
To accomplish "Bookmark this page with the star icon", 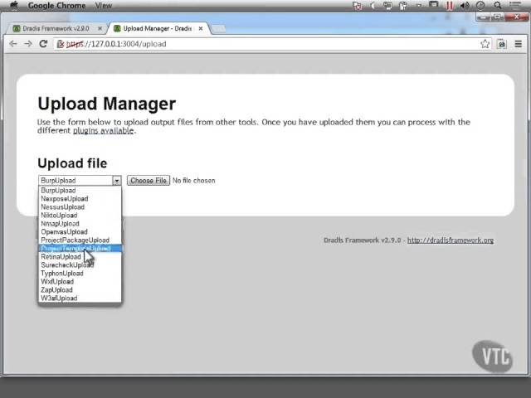I will [x=485, y=44].
